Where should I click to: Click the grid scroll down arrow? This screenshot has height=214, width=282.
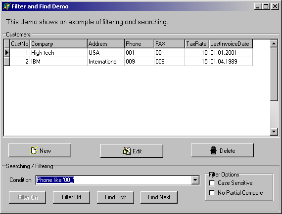coord(274,132)
